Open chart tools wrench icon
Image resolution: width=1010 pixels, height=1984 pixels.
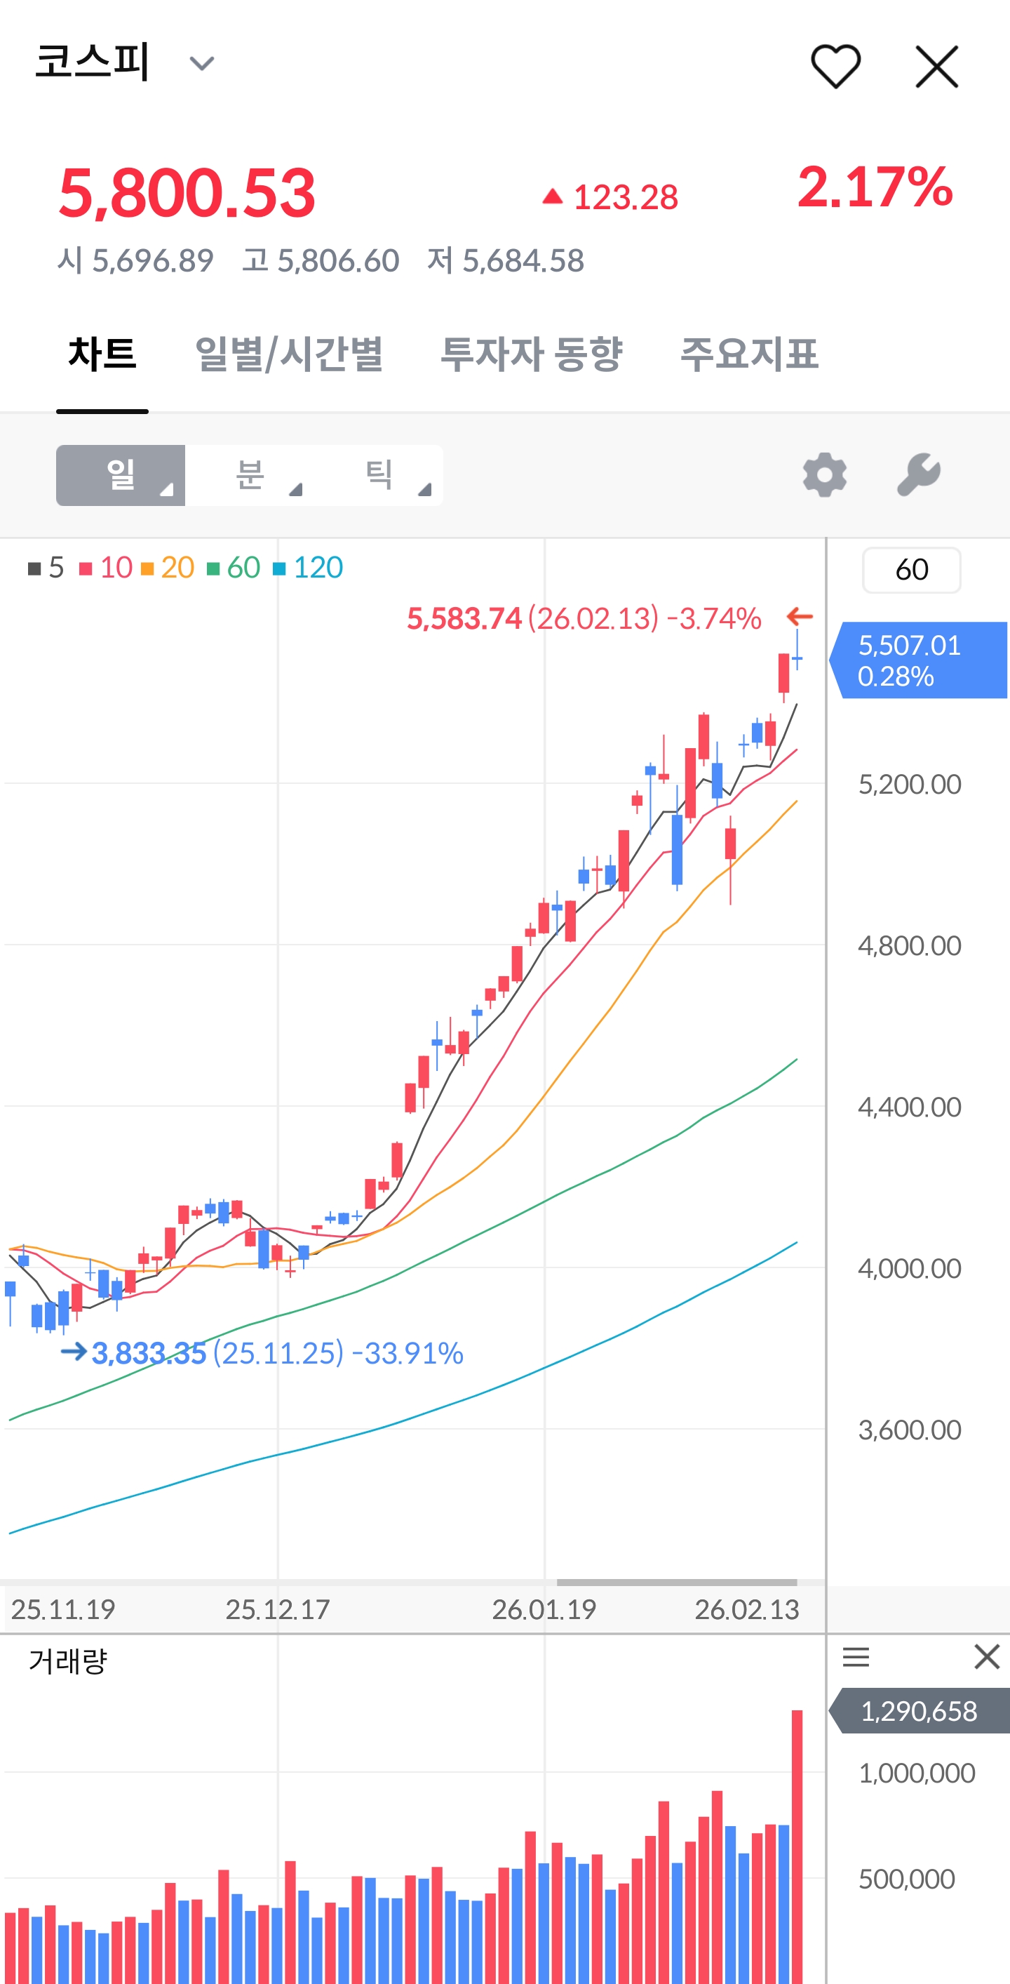[919, 474]
